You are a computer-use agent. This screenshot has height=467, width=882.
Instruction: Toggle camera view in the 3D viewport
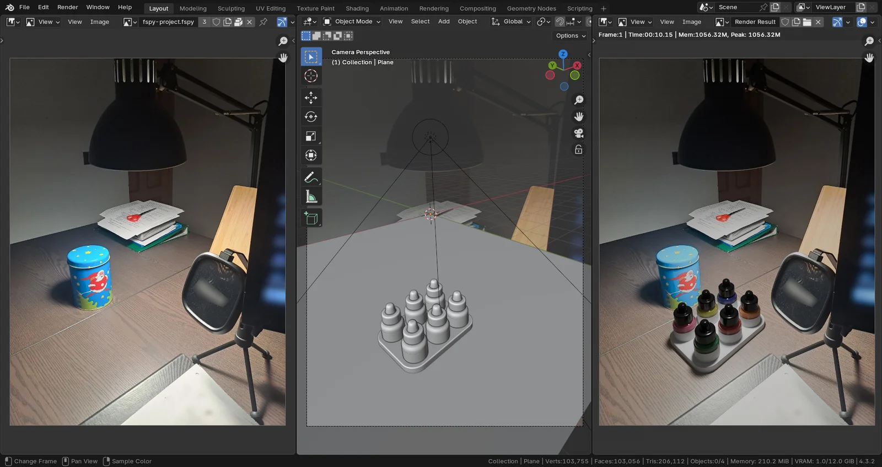click(578, 133)
